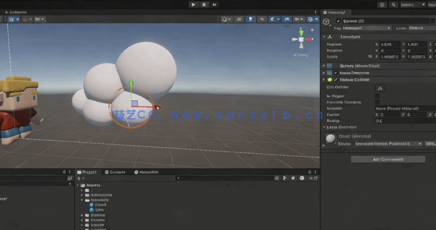436x230 pixels.
Task: Open the Shader dropdown for the material
Action: [389, 144]
